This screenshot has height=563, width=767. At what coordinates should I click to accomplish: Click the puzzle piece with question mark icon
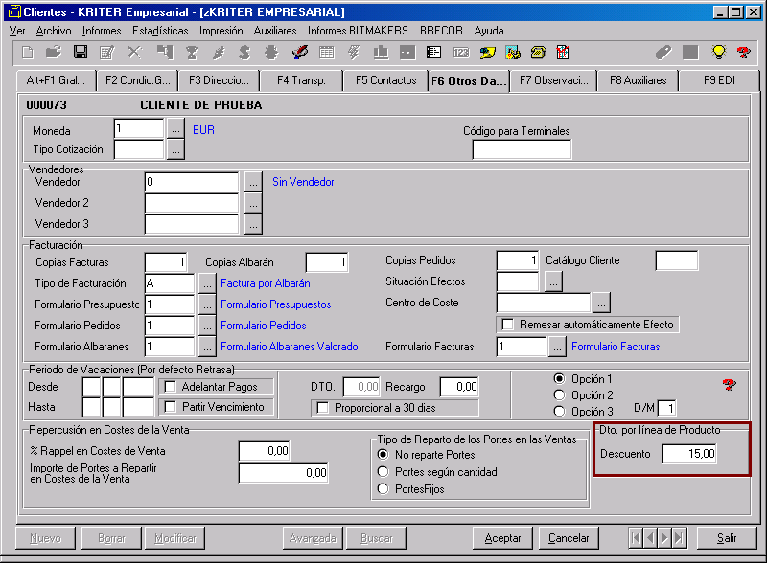pyautogui.click(x=513, y=53)
